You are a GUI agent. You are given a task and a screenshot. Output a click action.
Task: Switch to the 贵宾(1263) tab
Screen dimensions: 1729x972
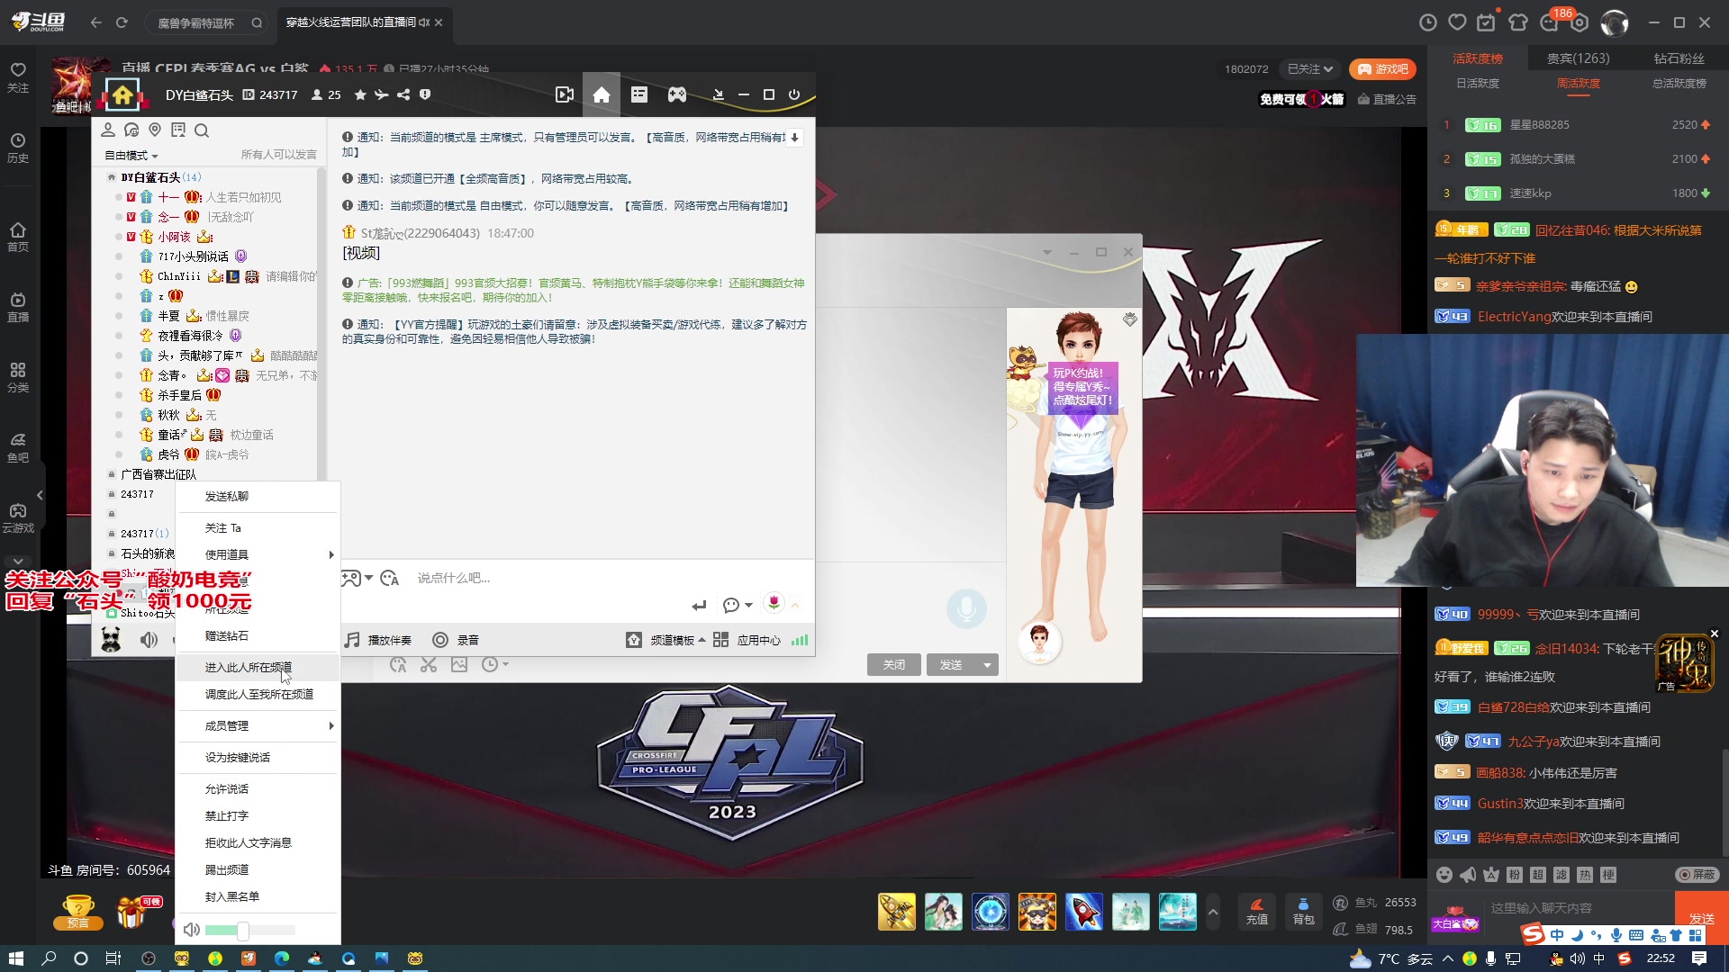click(1578, 58)
